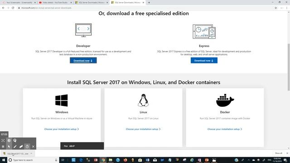Image resolution: width=290 pixels, height=163 pixels.
Task: Go back in browser history
Action: pos(3,8)
